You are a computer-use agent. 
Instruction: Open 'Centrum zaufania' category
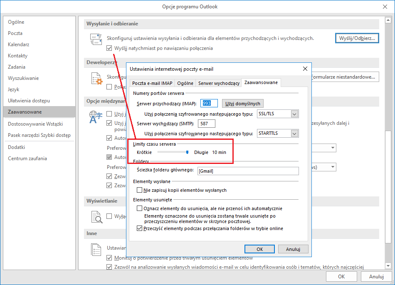(39, 159)
